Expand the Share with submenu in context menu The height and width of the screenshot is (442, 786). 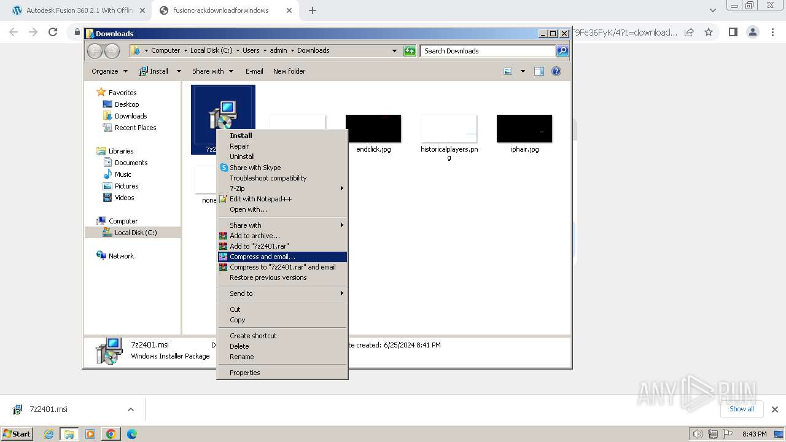click(x=282, y=225)
